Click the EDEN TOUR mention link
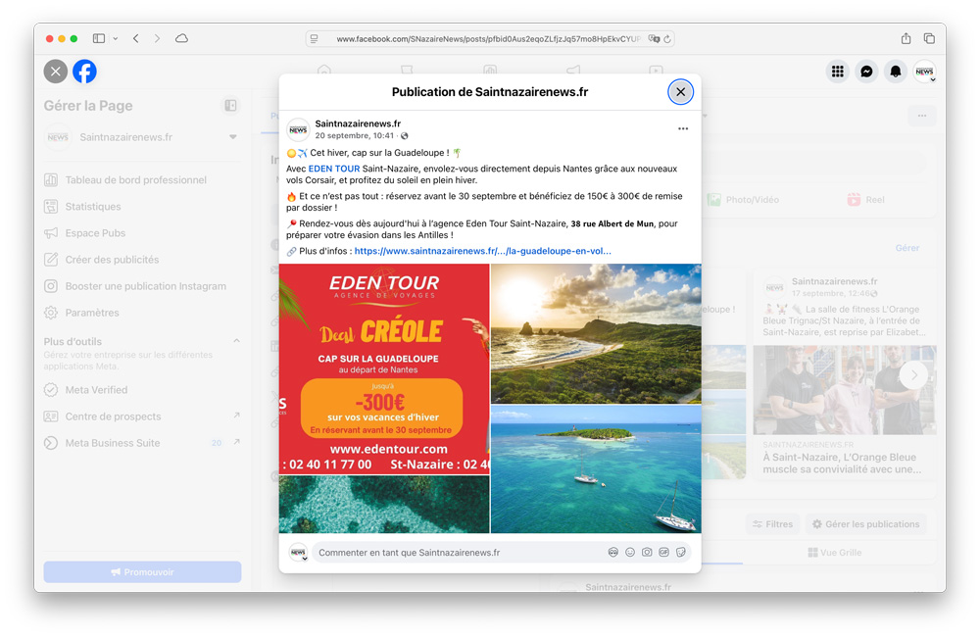980x637 pixels. point(333,169)
